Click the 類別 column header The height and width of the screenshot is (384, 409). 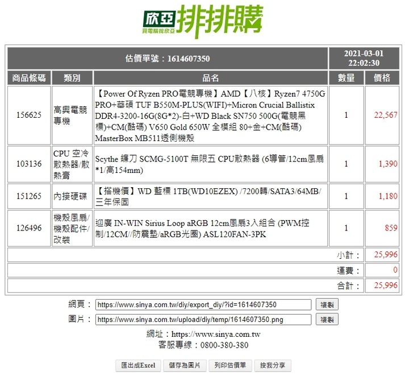click(x=72, y=78)
